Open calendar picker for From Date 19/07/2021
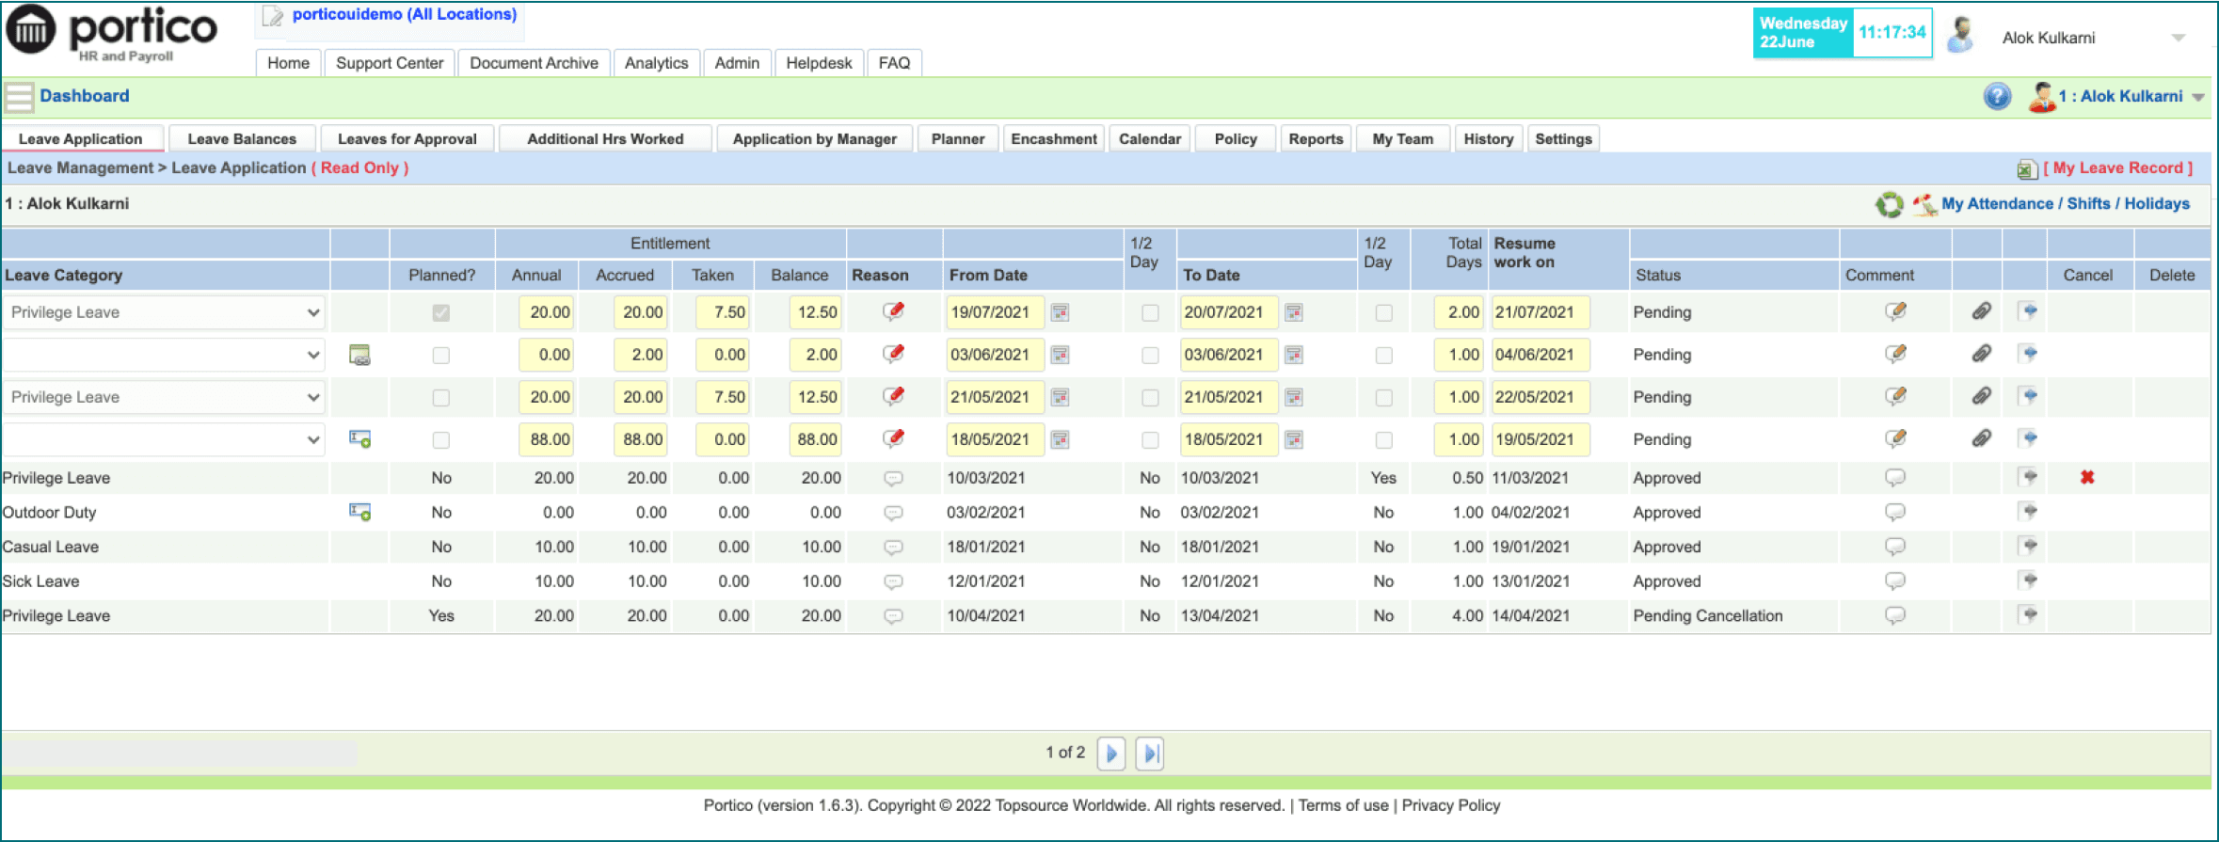2219x842 pixels. pos(1060,312)
